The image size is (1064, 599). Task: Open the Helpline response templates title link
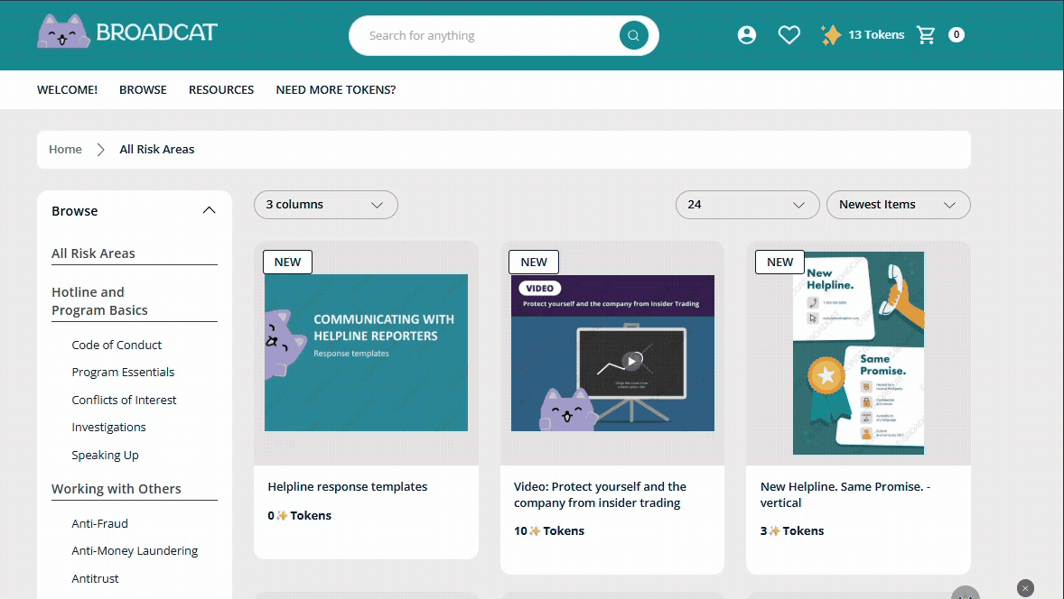point(348,487)
